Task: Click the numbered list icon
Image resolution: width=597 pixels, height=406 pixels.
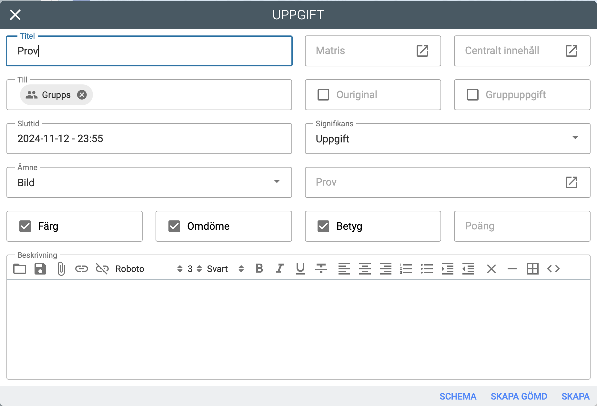Action: tap(406, 269)
